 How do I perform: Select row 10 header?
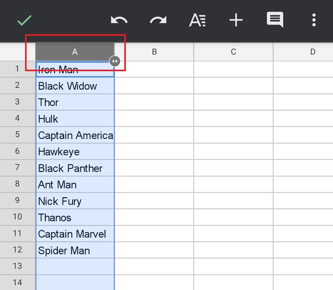(x=17, y=217)
